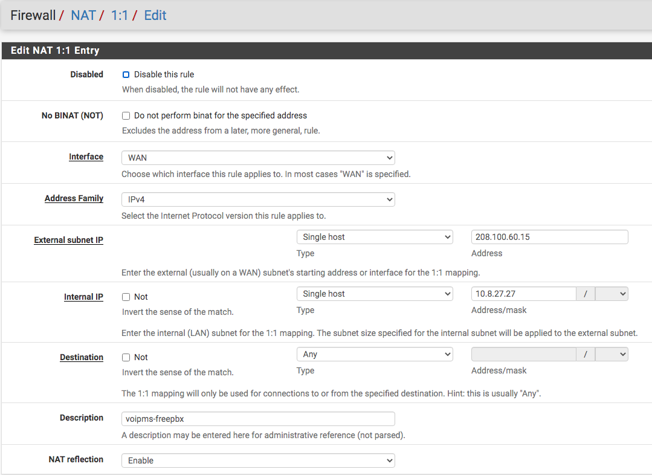Click the "Excludes the address from a later" help text
The width and height of the screenshot is (652, 475).
pyautogui.click(x=221, y=131)
